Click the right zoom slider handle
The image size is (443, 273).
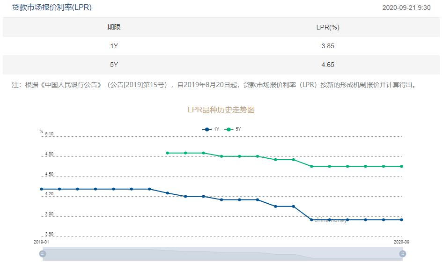click(403, 254)
